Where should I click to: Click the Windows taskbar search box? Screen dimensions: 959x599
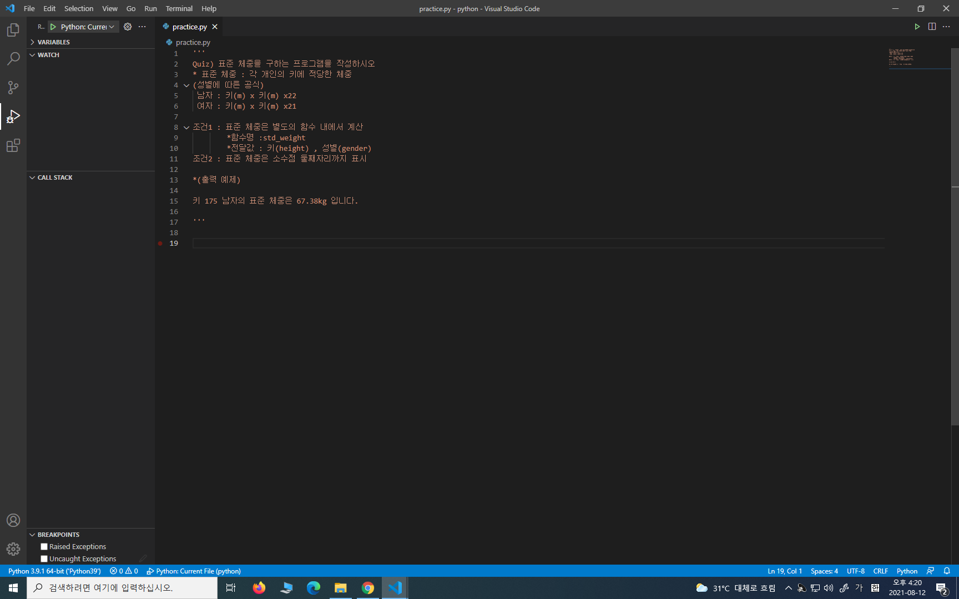(x=122, y=588)
